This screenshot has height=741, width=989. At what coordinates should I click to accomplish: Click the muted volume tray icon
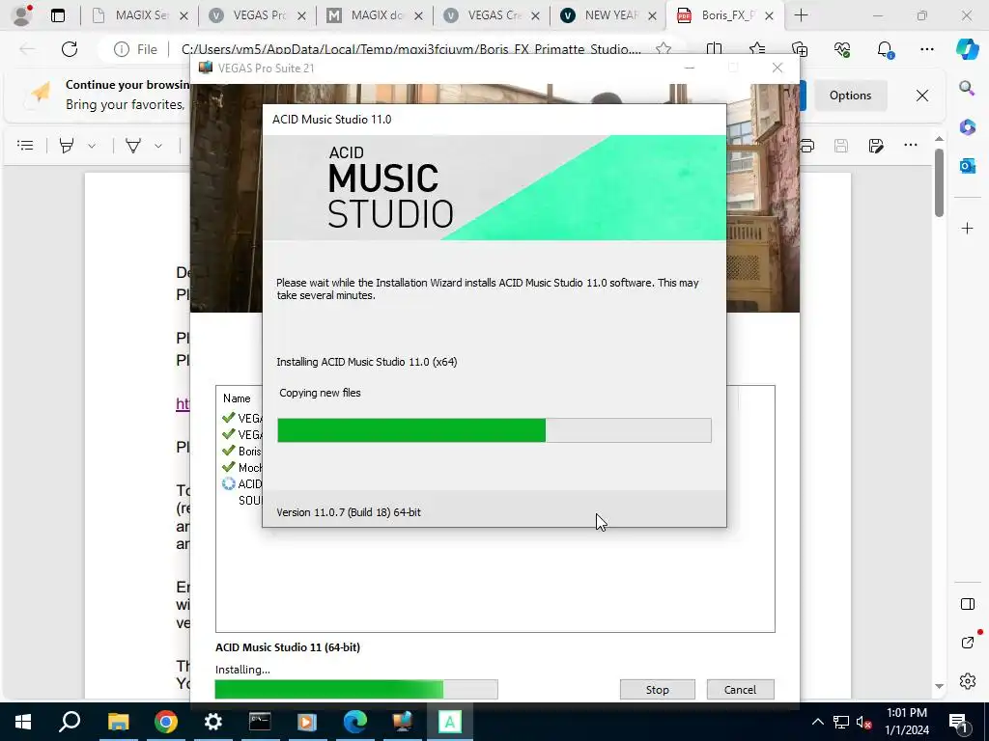click(864, 722)
